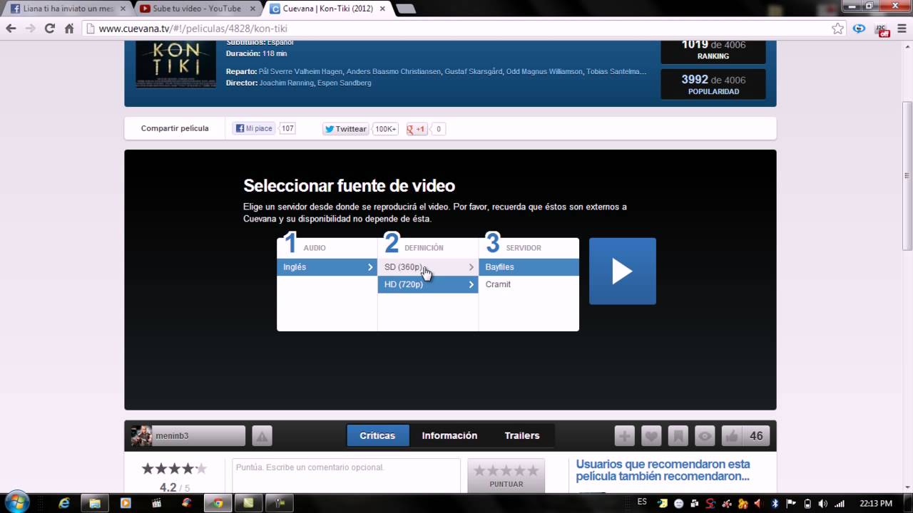Click the big blue play button
This screenshot has height=513, width=913.
pyautogui.click(x=622, y=271)
